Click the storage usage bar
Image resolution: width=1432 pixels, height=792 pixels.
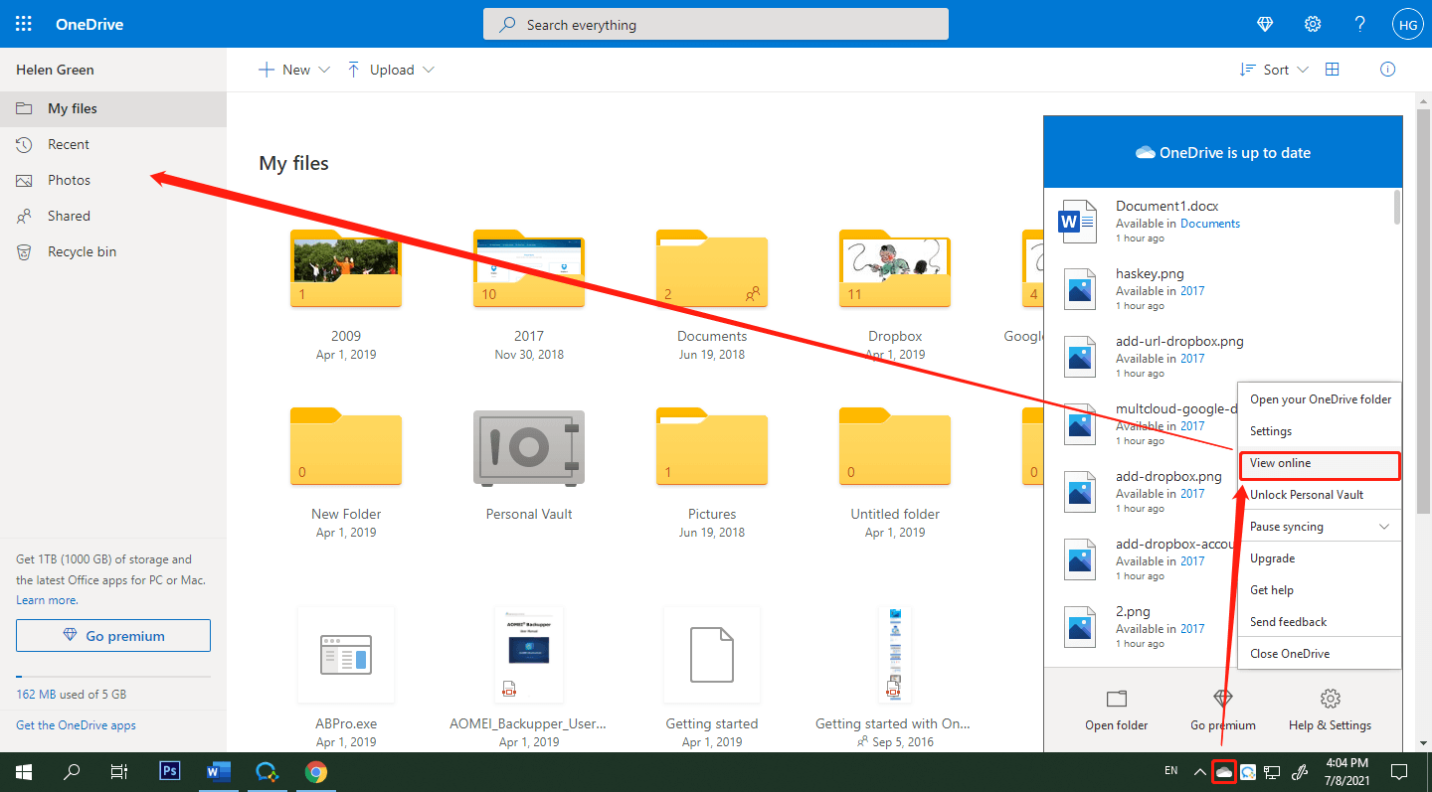[x=113, y=677]
